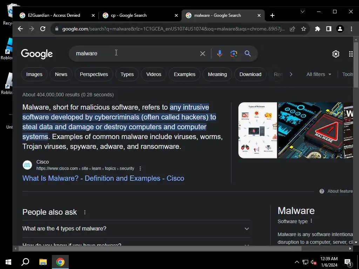The height and width of the screenshot is (269, 359).
Task: Open Chrome three-dot menu
Action: (x=351, y=29)
